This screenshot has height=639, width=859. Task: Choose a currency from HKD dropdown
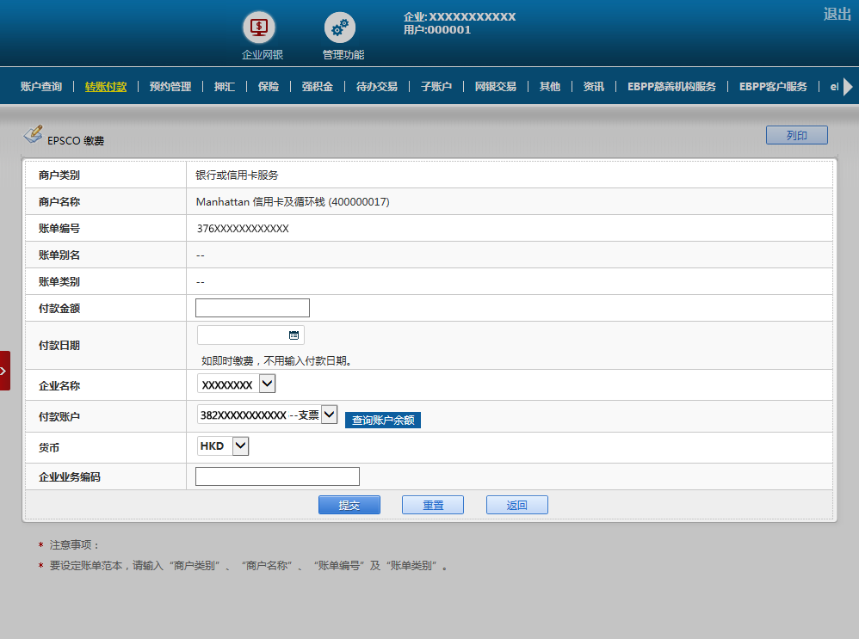[240, 446]
